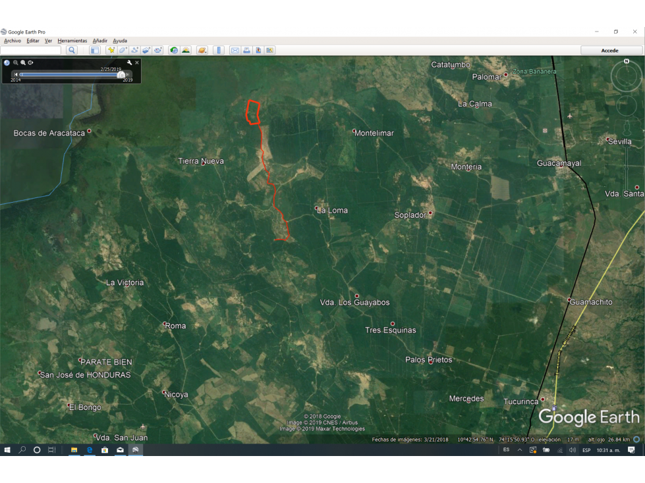Add an image overlay icon
Image resolution: width=645 pixels, height=483 pixels.
point(146,50)
